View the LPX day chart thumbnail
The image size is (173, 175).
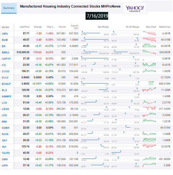(149, 115)
